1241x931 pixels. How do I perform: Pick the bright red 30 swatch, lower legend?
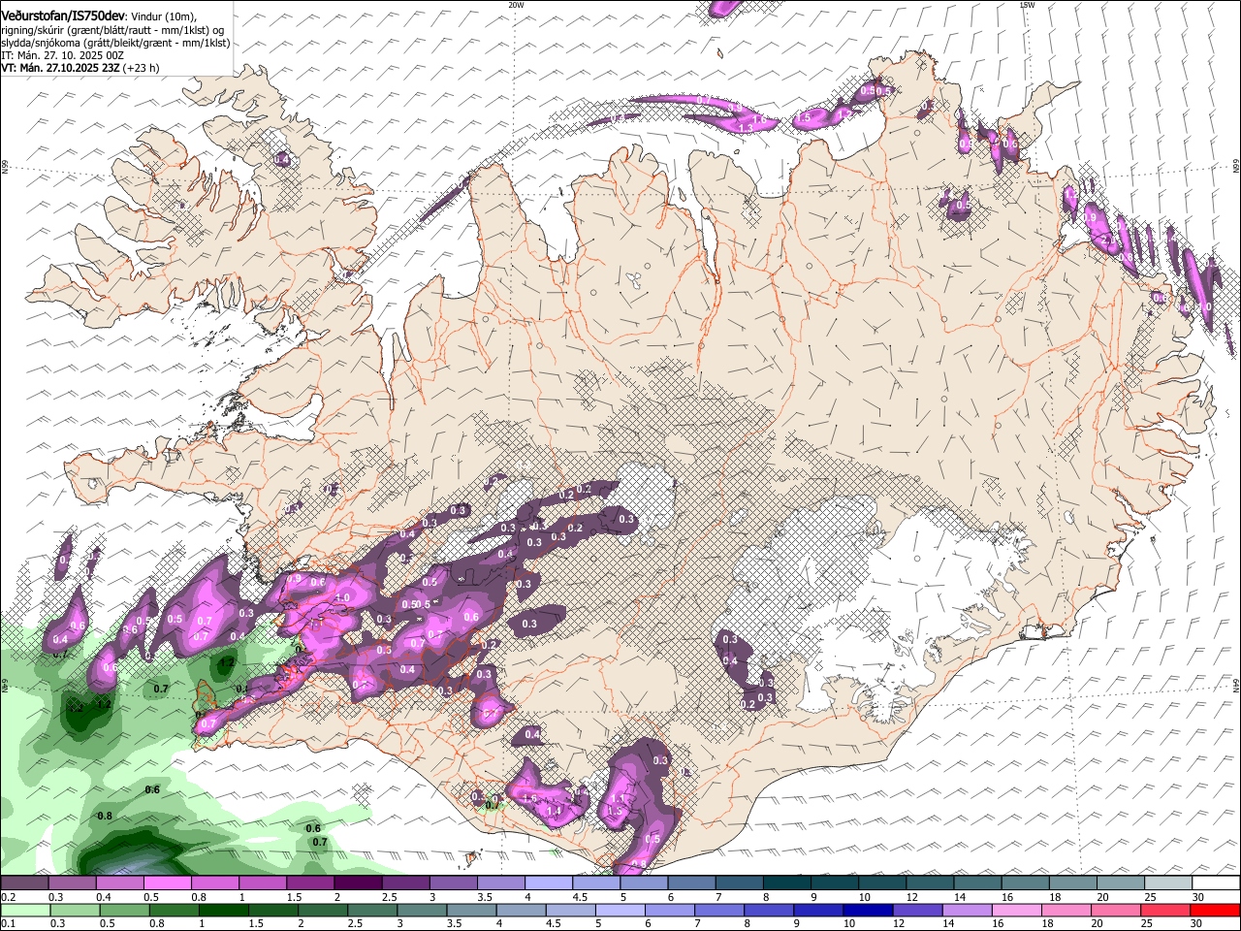pyautogui.click(x=1215, y=911)
